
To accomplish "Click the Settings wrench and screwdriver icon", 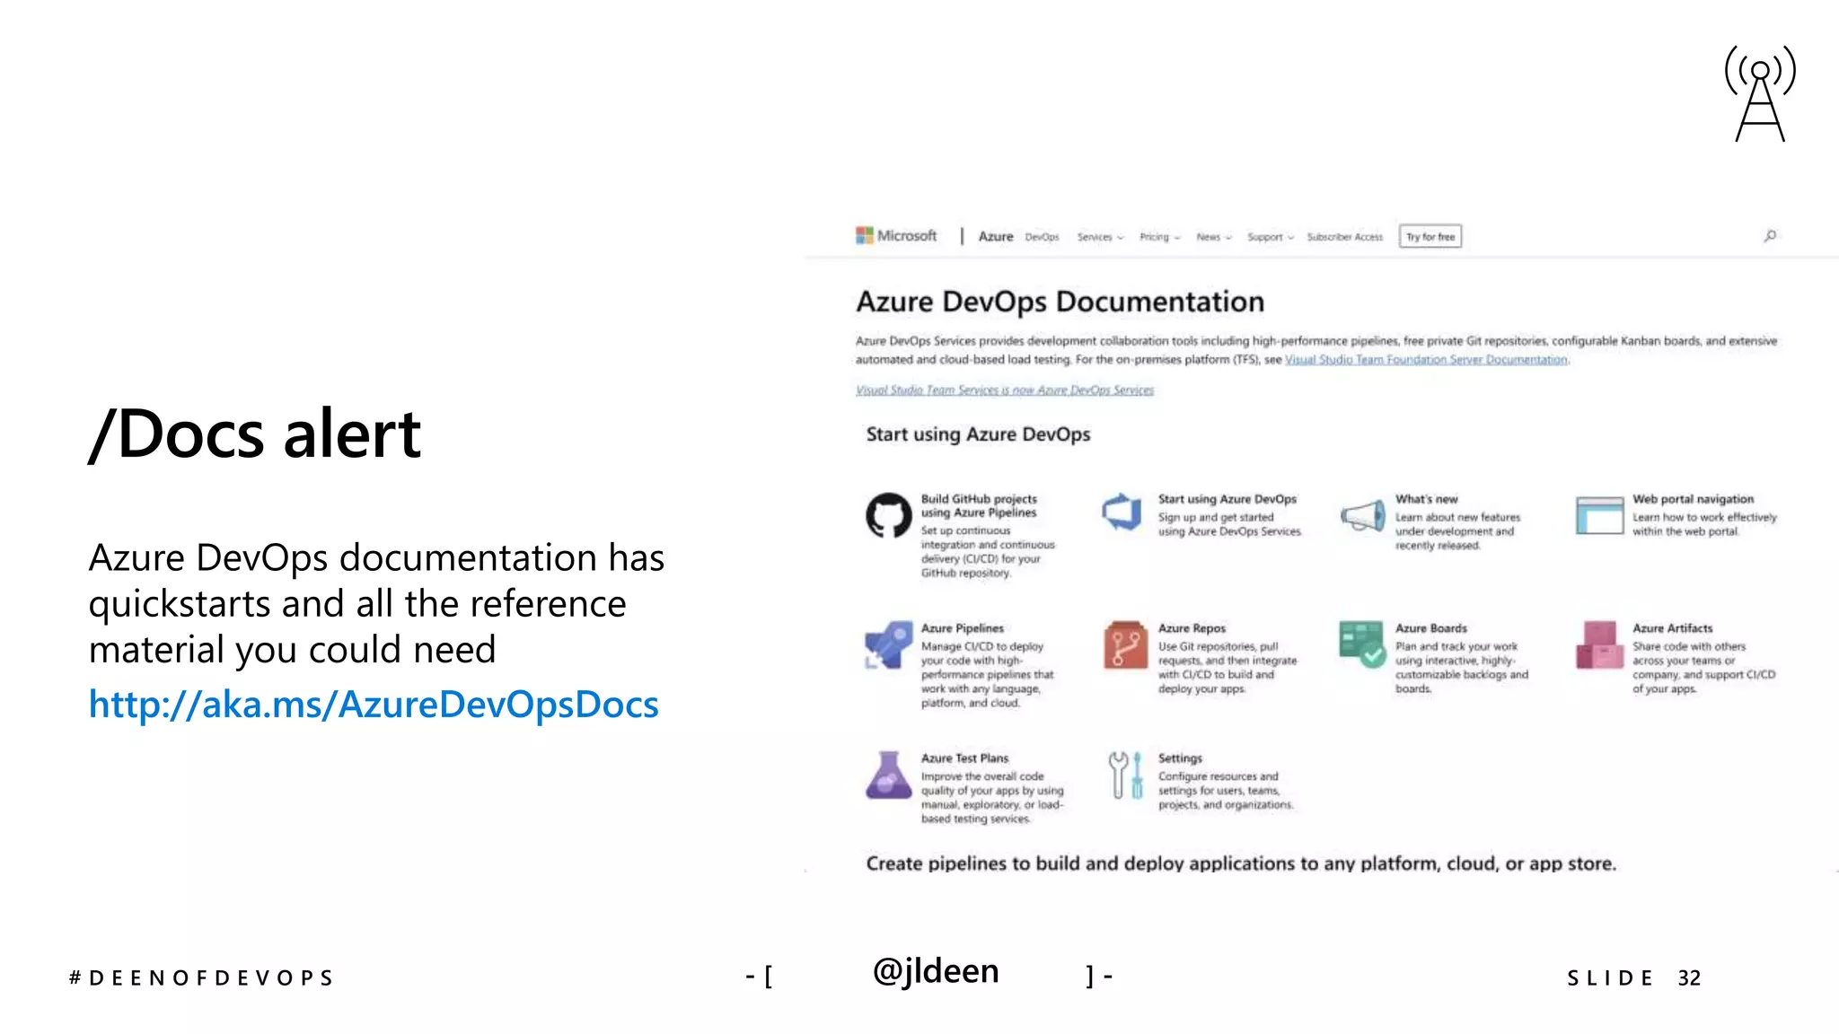I will click(1125, 775).
